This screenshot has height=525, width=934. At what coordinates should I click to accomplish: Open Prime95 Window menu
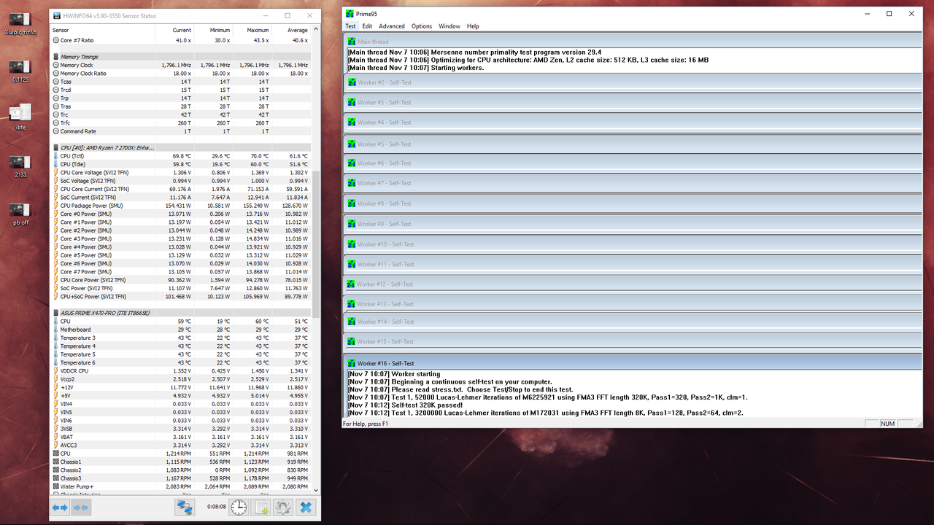[449, 26]
